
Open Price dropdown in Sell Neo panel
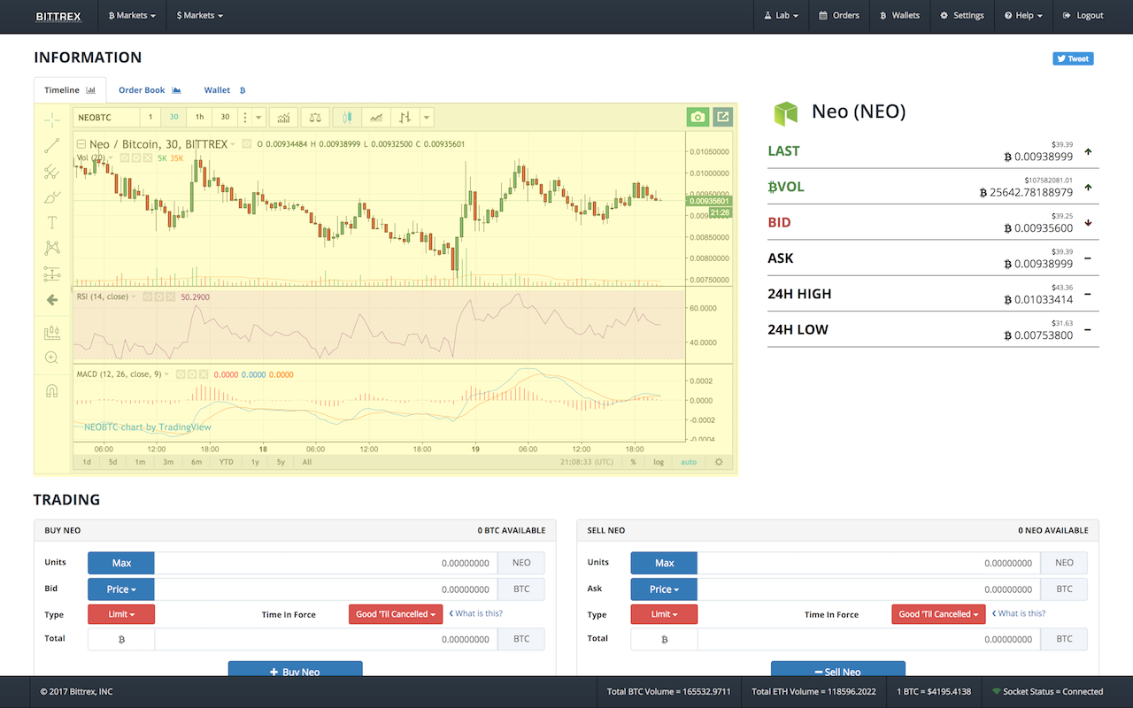point(664,589)
